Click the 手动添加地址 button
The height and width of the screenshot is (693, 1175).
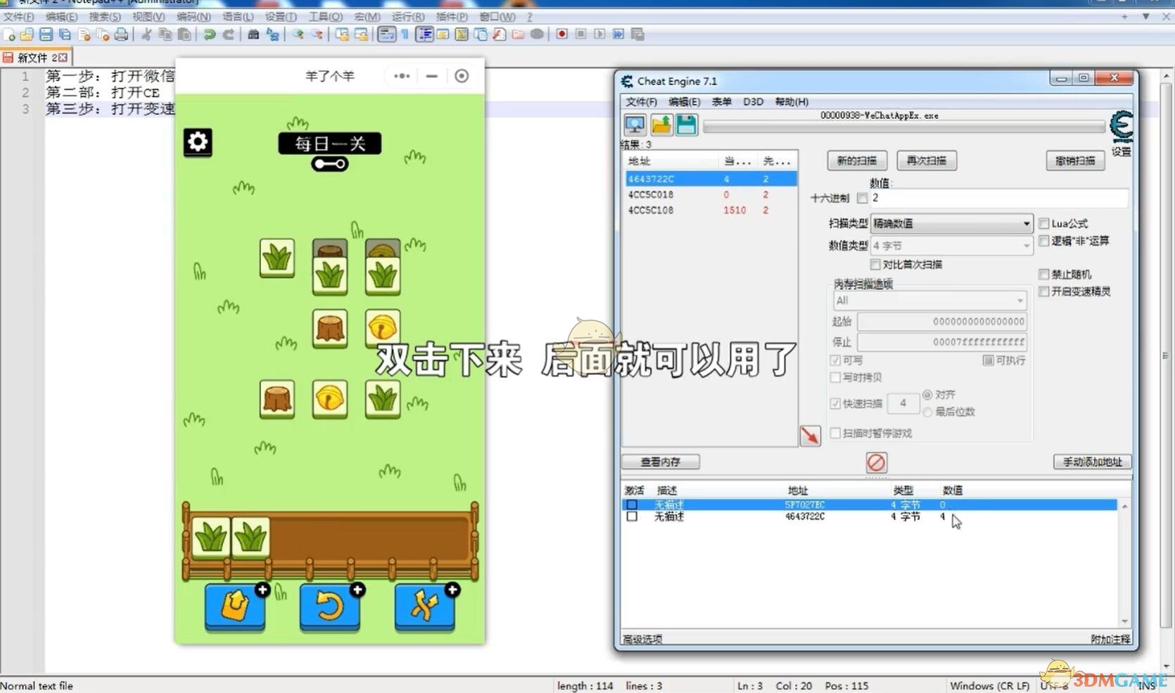point(1092,462)
